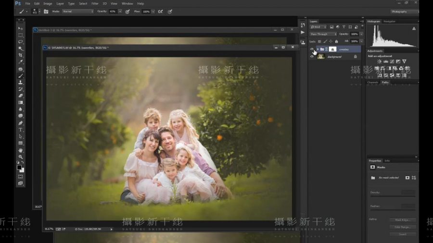Open Actions panel play icon in dock
This screenshot has height=243, width=433.
pyautogui.click(x=303, y=32)
